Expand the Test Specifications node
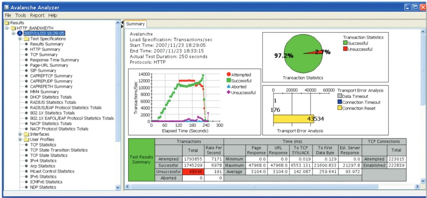 [x=20, y=39]
